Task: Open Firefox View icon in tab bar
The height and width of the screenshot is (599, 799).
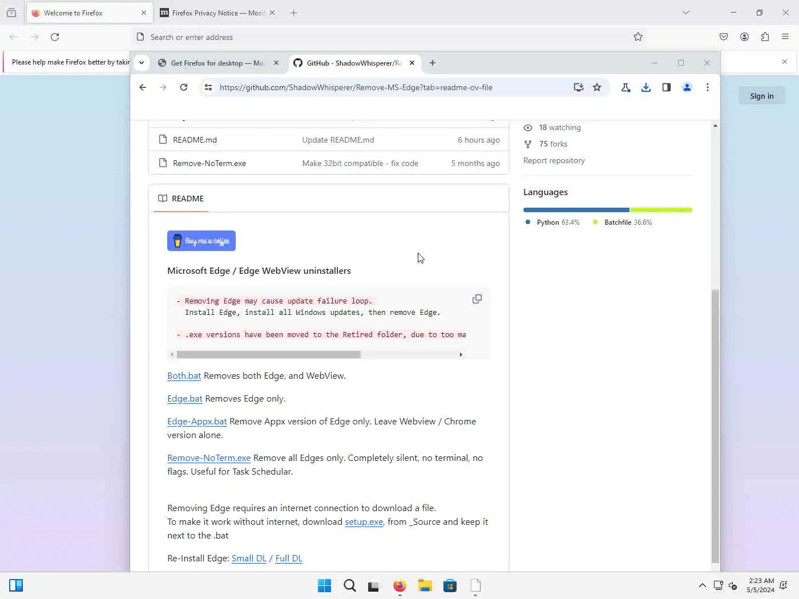Action: click(11, 13)
